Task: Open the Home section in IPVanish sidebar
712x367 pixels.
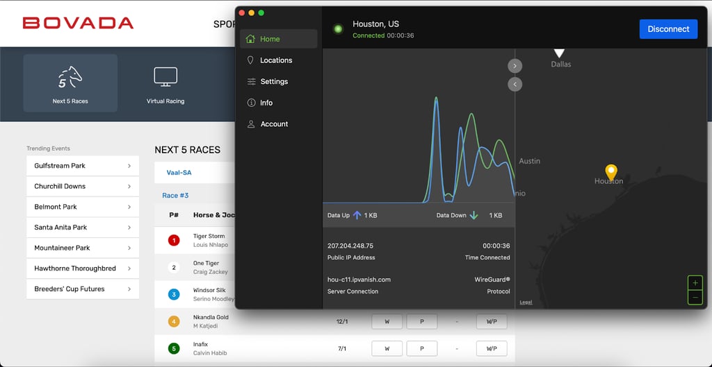Action: pyautogui.click(x=278, y=39)
